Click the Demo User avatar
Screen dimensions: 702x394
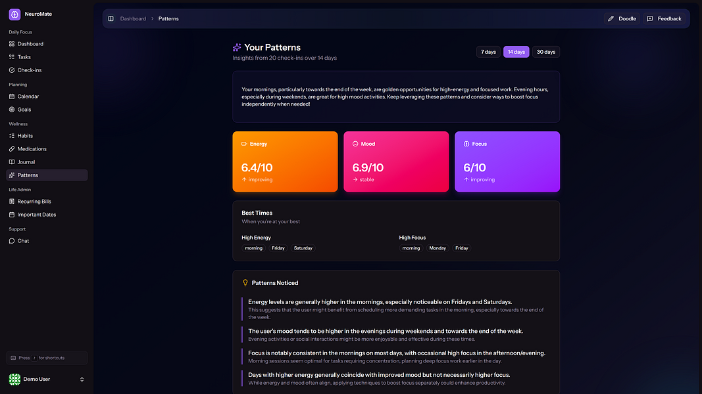[x=14, y=380]
